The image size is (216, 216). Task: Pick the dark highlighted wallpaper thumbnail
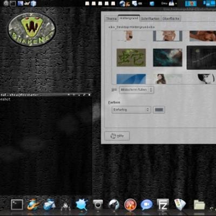point(201,57)
